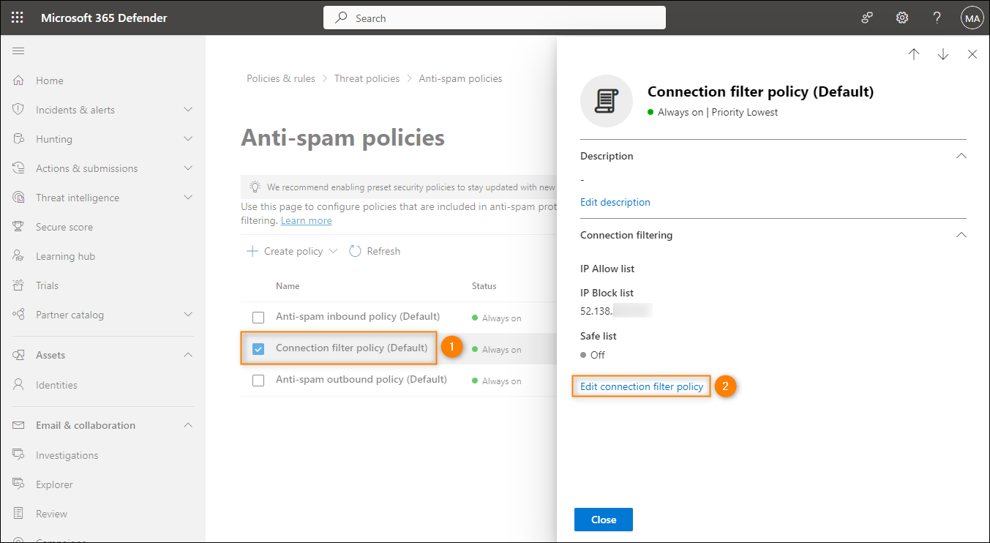This screenshot has width=990, height=543.
Task: Collapse Email & collaboration section chevron
Action: click(188, 425)
